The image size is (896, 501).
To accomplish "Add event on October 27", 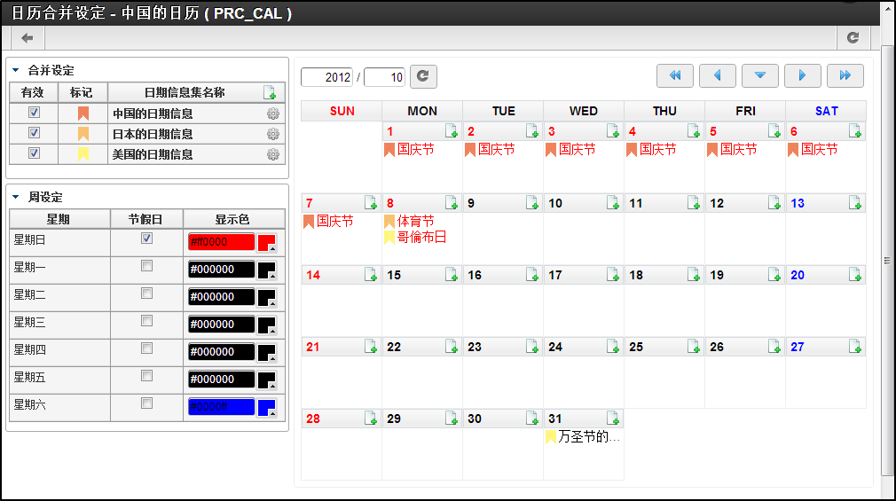I will [855, 347].
